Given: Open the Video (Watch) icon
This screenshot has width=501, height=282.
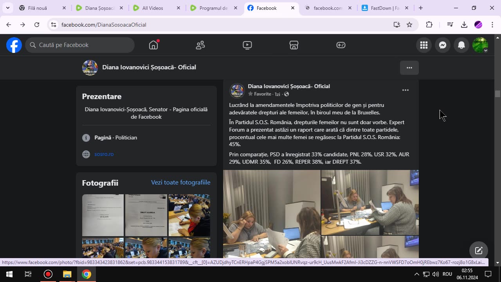Looking at the screenshot, I should 247,45.
